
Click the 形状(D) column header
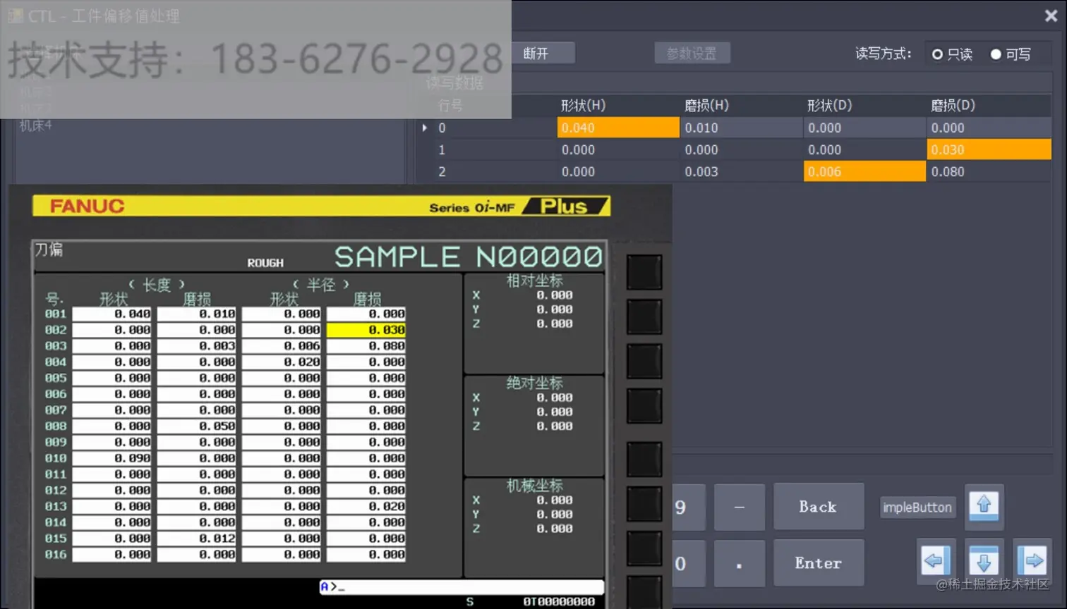coord(830,105)
